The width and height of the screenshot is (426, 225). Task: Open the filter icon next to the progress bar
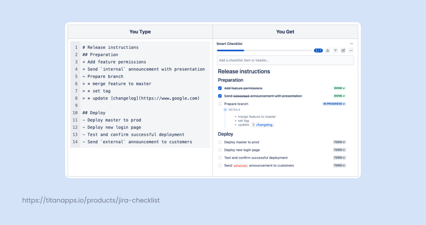(x=335, y=50)
